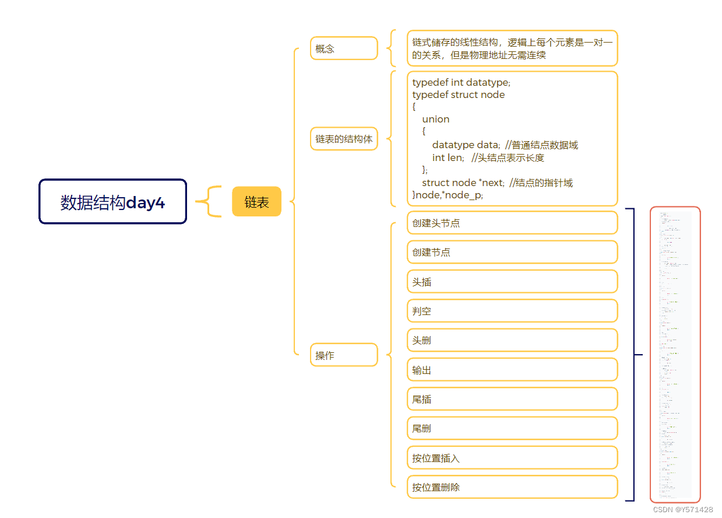This screenshot has width=722, height=518.
Task: Select the 创建头节点 item
Action: pos(512,223)
